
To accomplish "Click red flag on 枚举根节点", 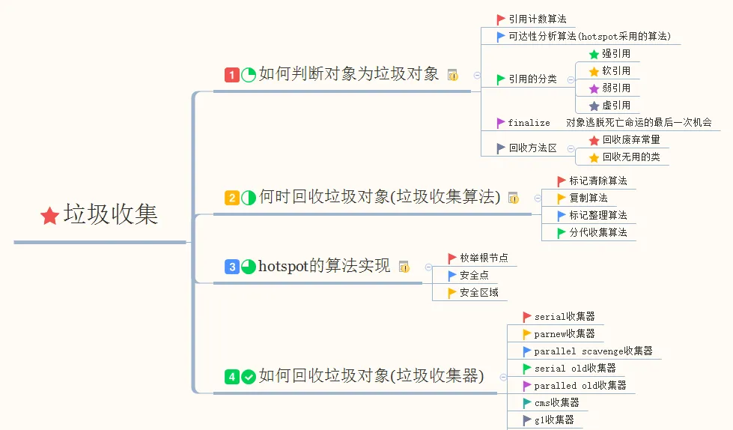I will [x=452, y=258].
